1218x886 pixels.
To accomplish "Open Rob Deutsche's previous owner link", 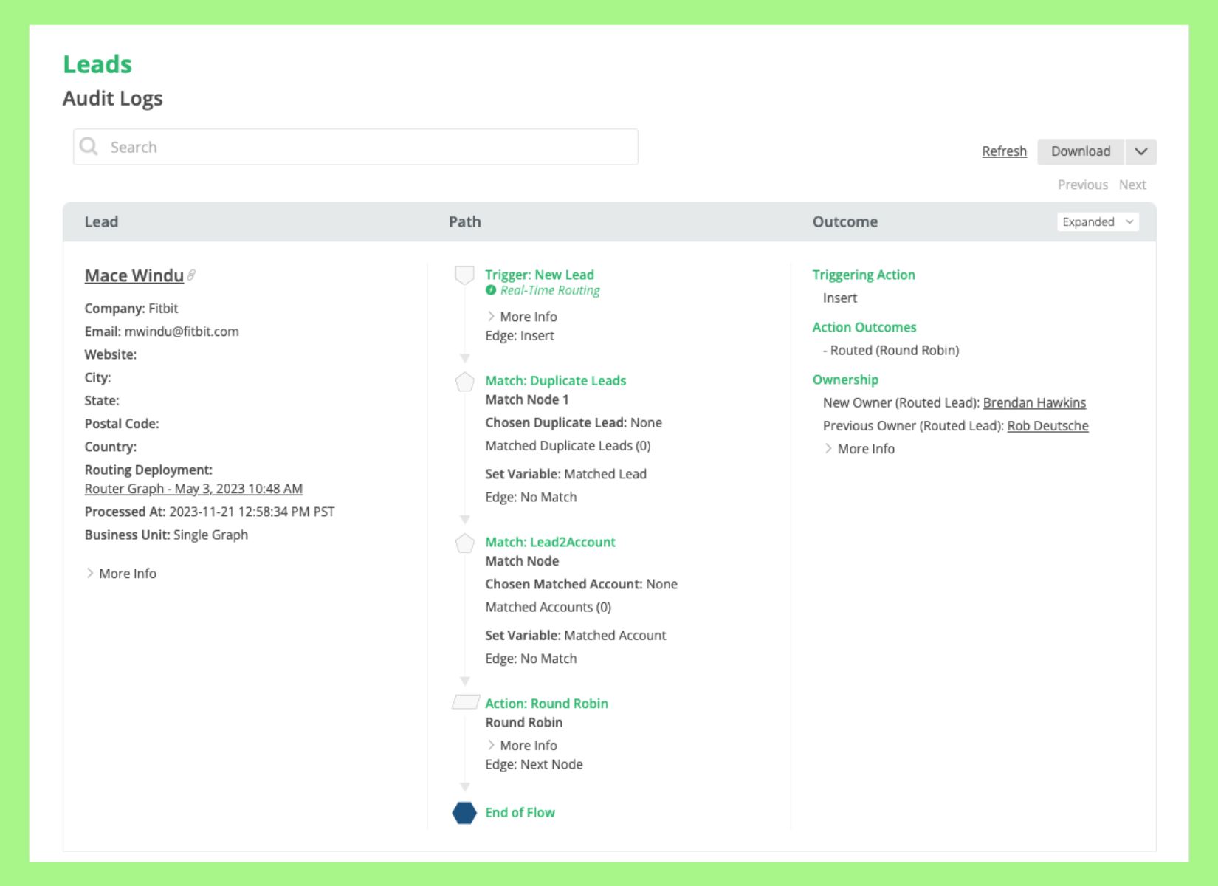I will click(x=1047, y=425).
